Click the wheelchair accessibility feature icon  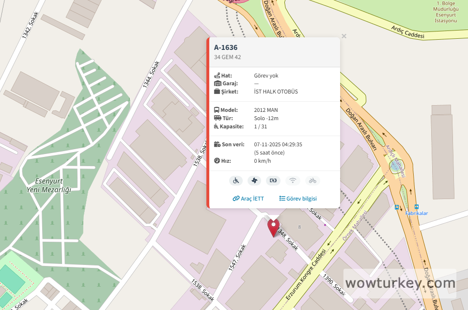coord(236,181)
